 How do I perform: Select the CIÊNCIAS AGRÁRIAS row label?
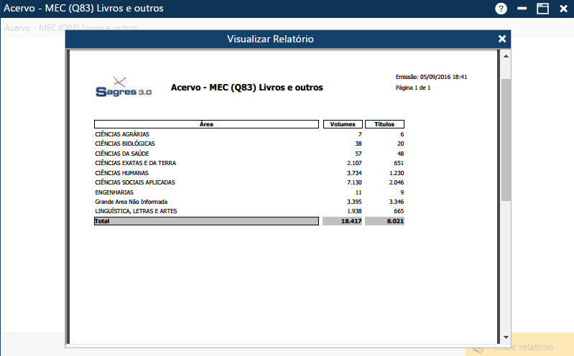pyautogui.click(x=122, y=134)
